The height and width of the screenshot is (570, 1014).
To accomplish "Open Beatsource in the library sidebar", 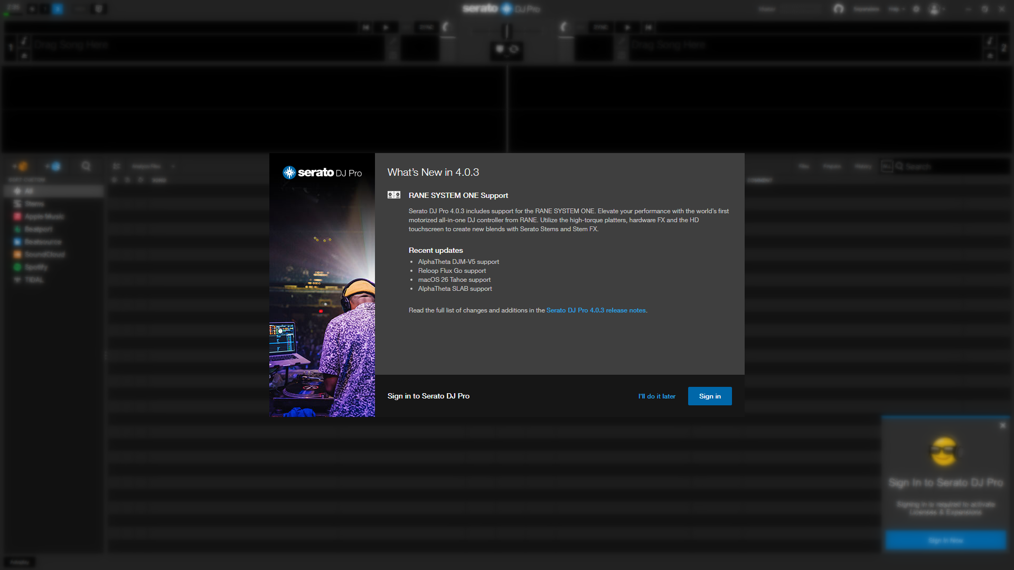I will coord(54,242).
